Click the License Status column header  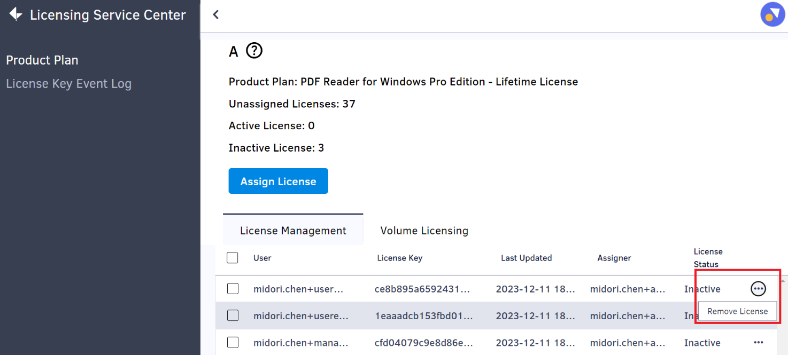(x=708, y=258)
